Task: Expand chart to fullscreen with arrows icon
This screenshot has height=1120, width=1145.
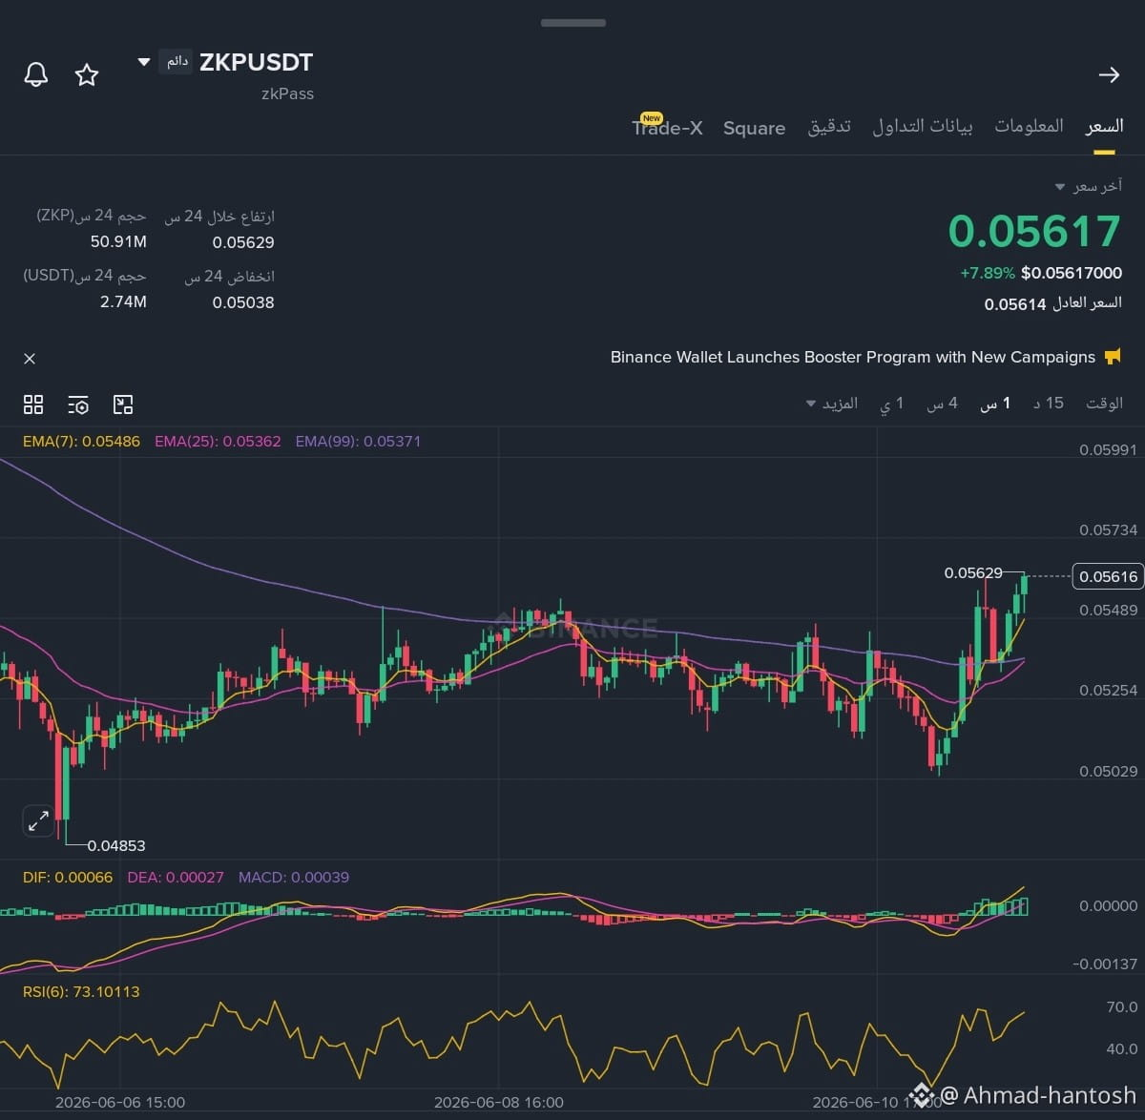Action: [x=38, y=820]
